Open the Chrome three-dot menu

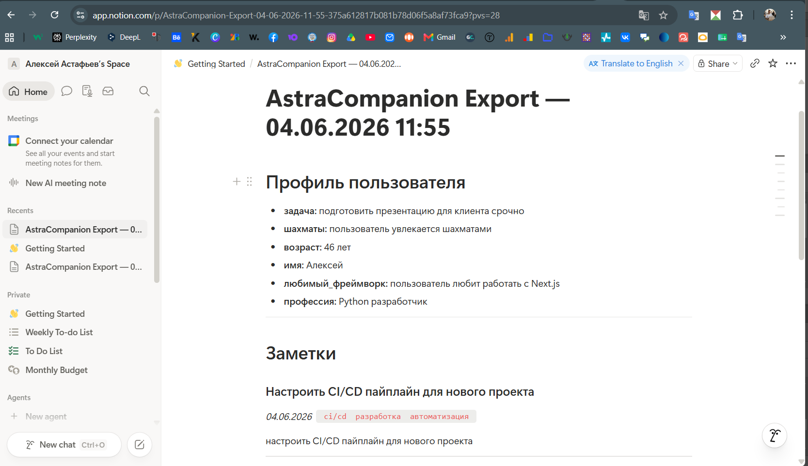click(x=792, y=15)
